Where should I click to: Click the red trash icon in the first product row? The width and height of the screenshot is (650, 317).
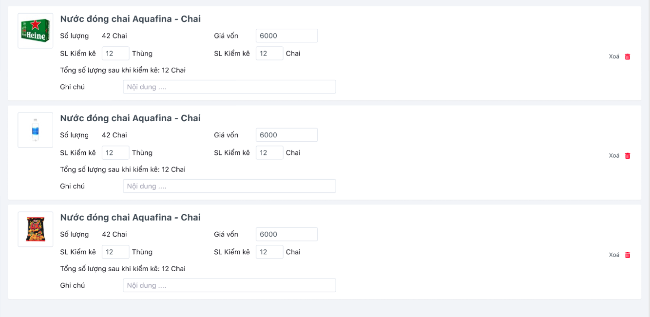click(628, 56)
